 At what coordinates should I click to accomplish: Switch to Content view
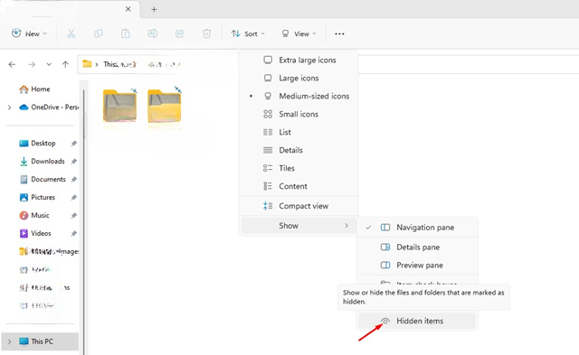click(299, 186)
